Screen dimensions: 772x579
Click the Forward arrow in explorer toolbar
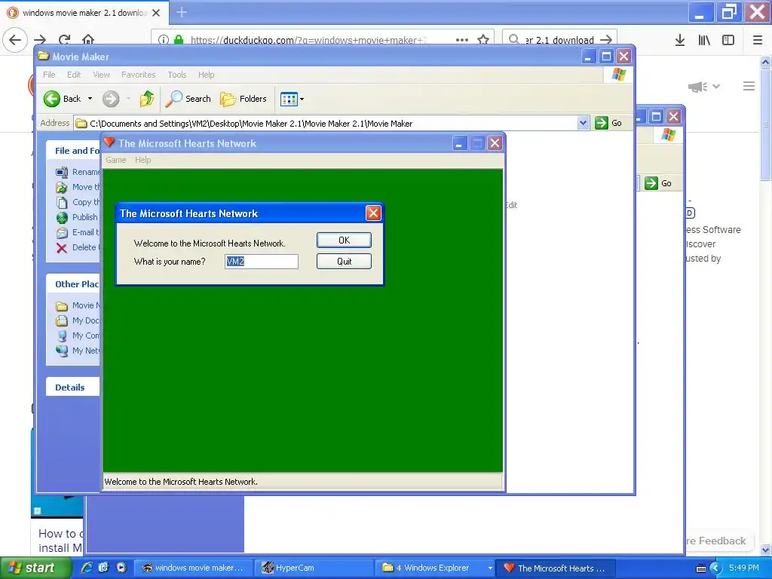pos(111,99)
